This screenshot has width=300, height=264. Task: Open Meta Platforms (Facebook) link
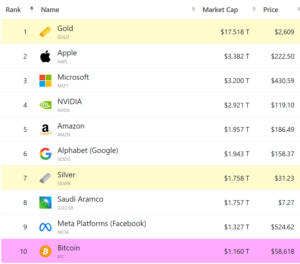pos(102,224)
